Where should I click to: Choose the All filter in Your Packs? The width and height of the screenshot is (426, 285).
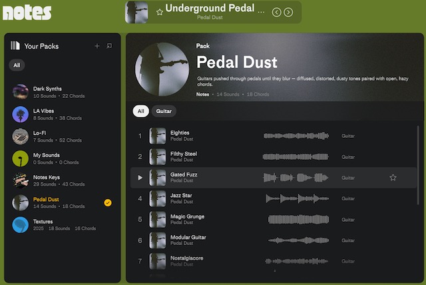(x=17, y=65)
